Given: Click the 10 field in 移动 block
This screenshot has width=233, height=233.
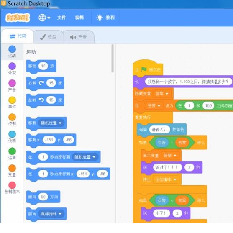Looking at the screenshot, I should coord(43,66).
